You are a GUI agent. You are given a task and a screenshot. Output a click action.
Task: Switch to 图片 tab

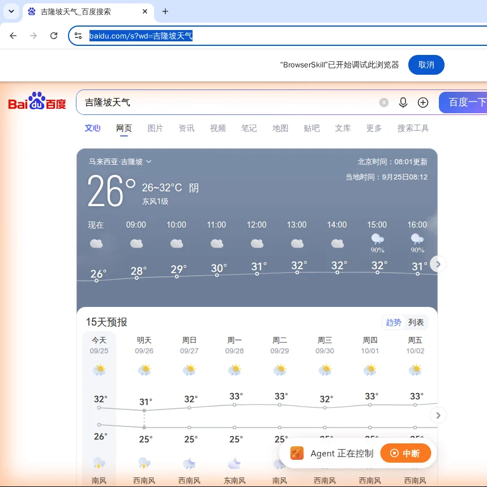point(155,128)
